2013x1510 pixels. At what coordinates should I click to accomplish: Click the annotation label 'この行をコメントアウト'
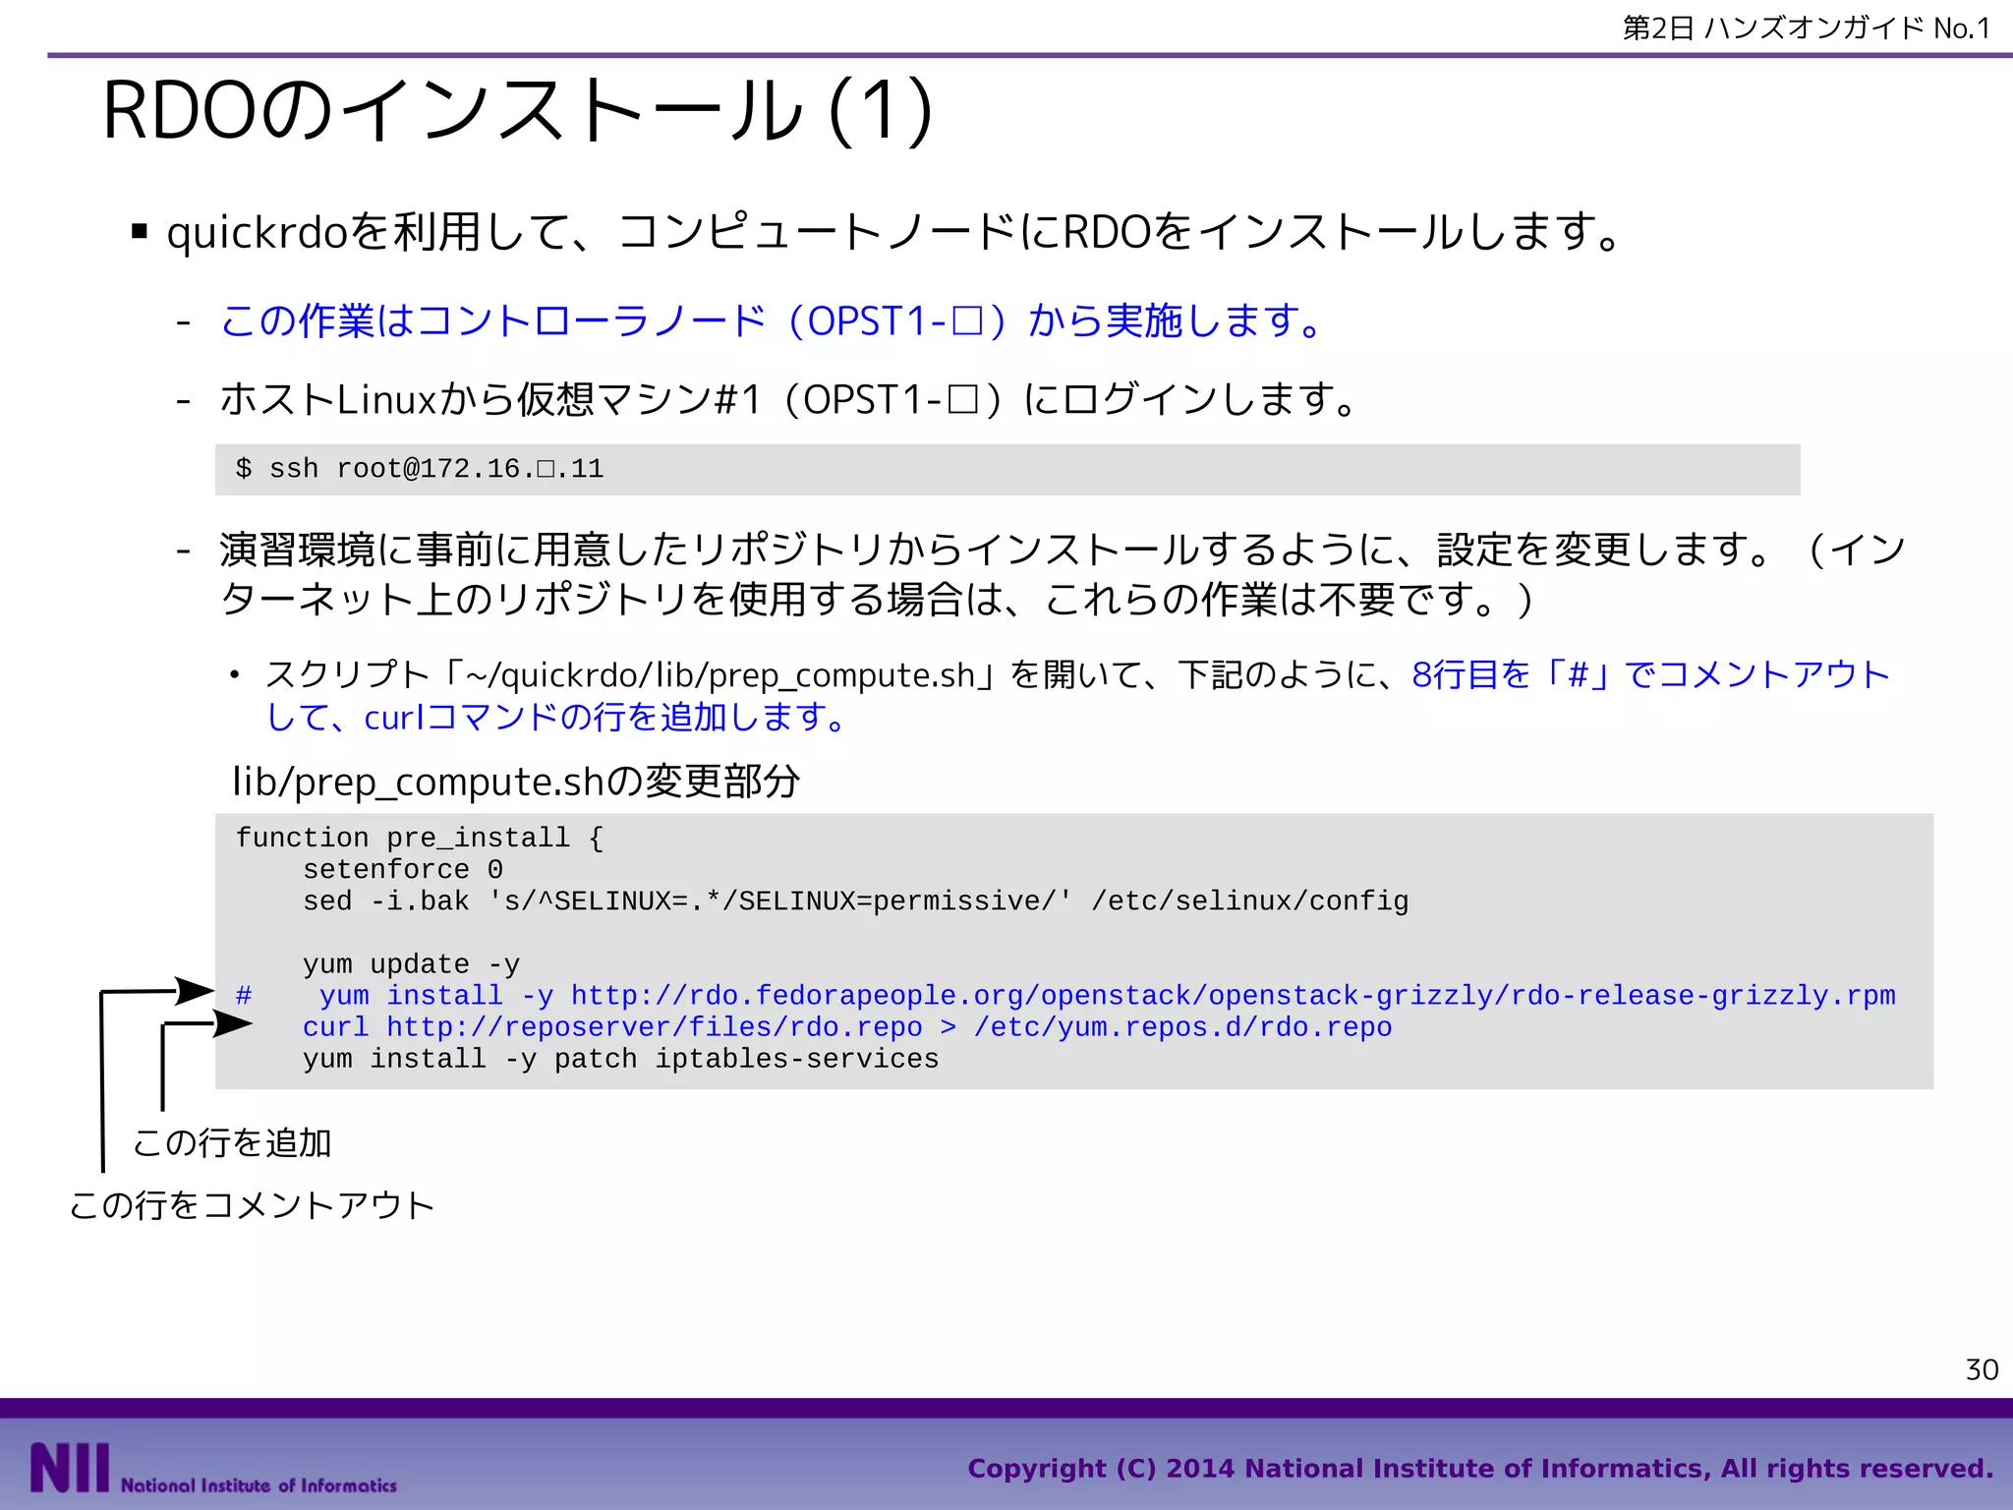point(252,1205)
